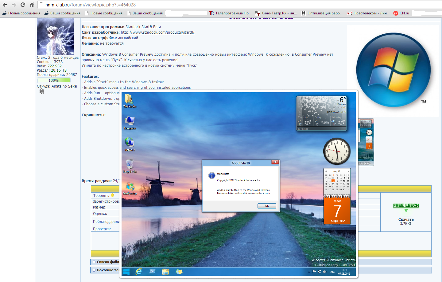This screenshot has width=442, height=282.
Task: Click the last pinned taskbar icon
Action: (x=179, y=272)
